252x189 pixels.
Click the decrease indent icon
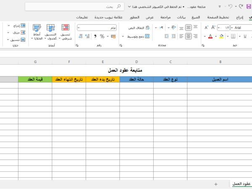pyautogui.click(x=173, y=36)
